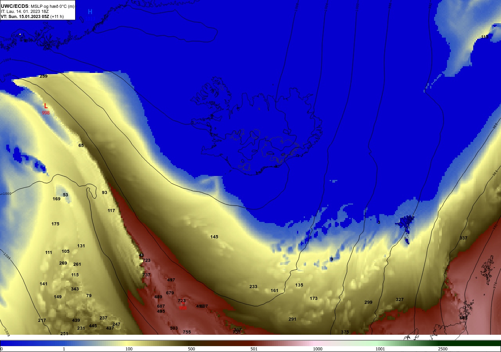Click the colour bar label 500
This screenshot has height=352, width=501.
pyautogui.click(x=191, y=349)
